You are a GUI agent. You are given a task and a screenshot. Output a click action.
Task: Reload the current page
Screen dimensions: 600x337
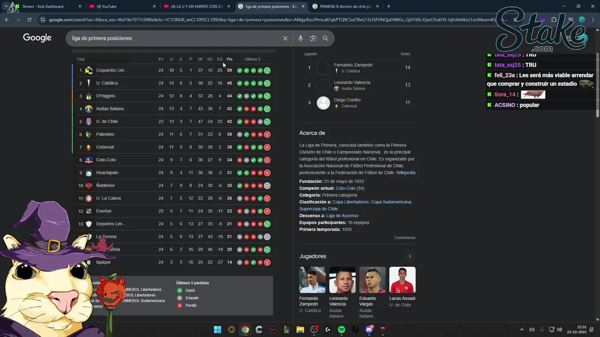(29, 20)
